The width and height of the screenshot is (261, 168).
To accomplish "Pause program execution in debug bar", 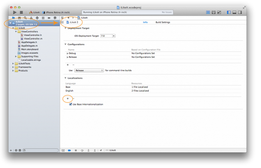I will click(76, 150).
